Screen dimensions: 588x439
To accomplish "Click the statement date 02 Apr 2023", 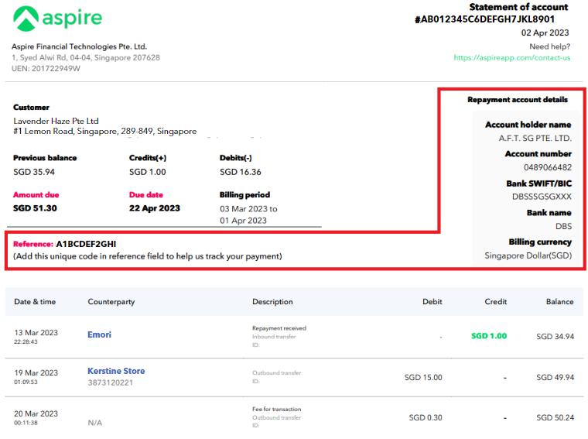I will click(x=545, y=33).
